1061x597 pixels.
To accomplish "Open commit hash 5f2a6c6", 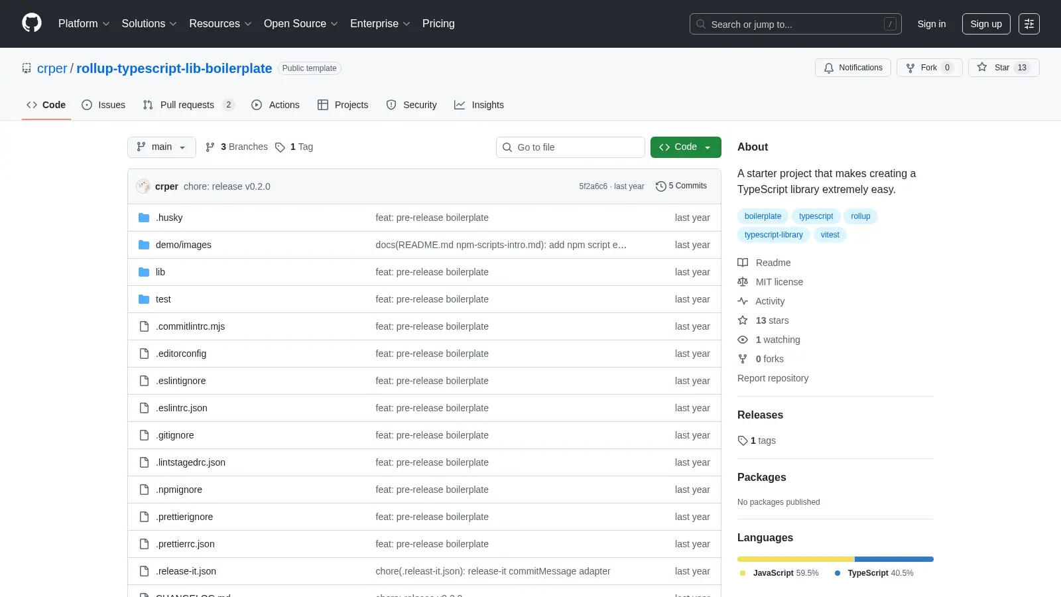I will tap(593, 186).
